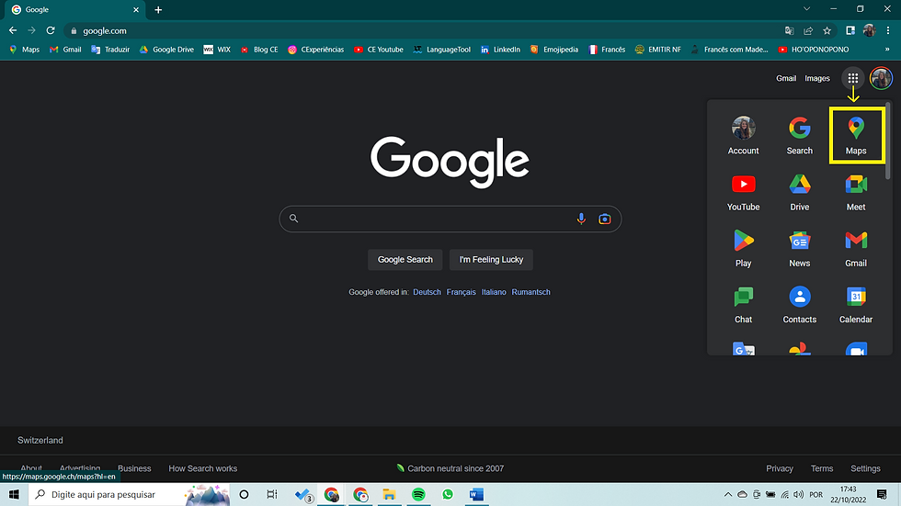The width and height of the screenshot is (901, 506).
Task: Open WhatsApp from the taskbar
Action: click(x=448, y=495)
